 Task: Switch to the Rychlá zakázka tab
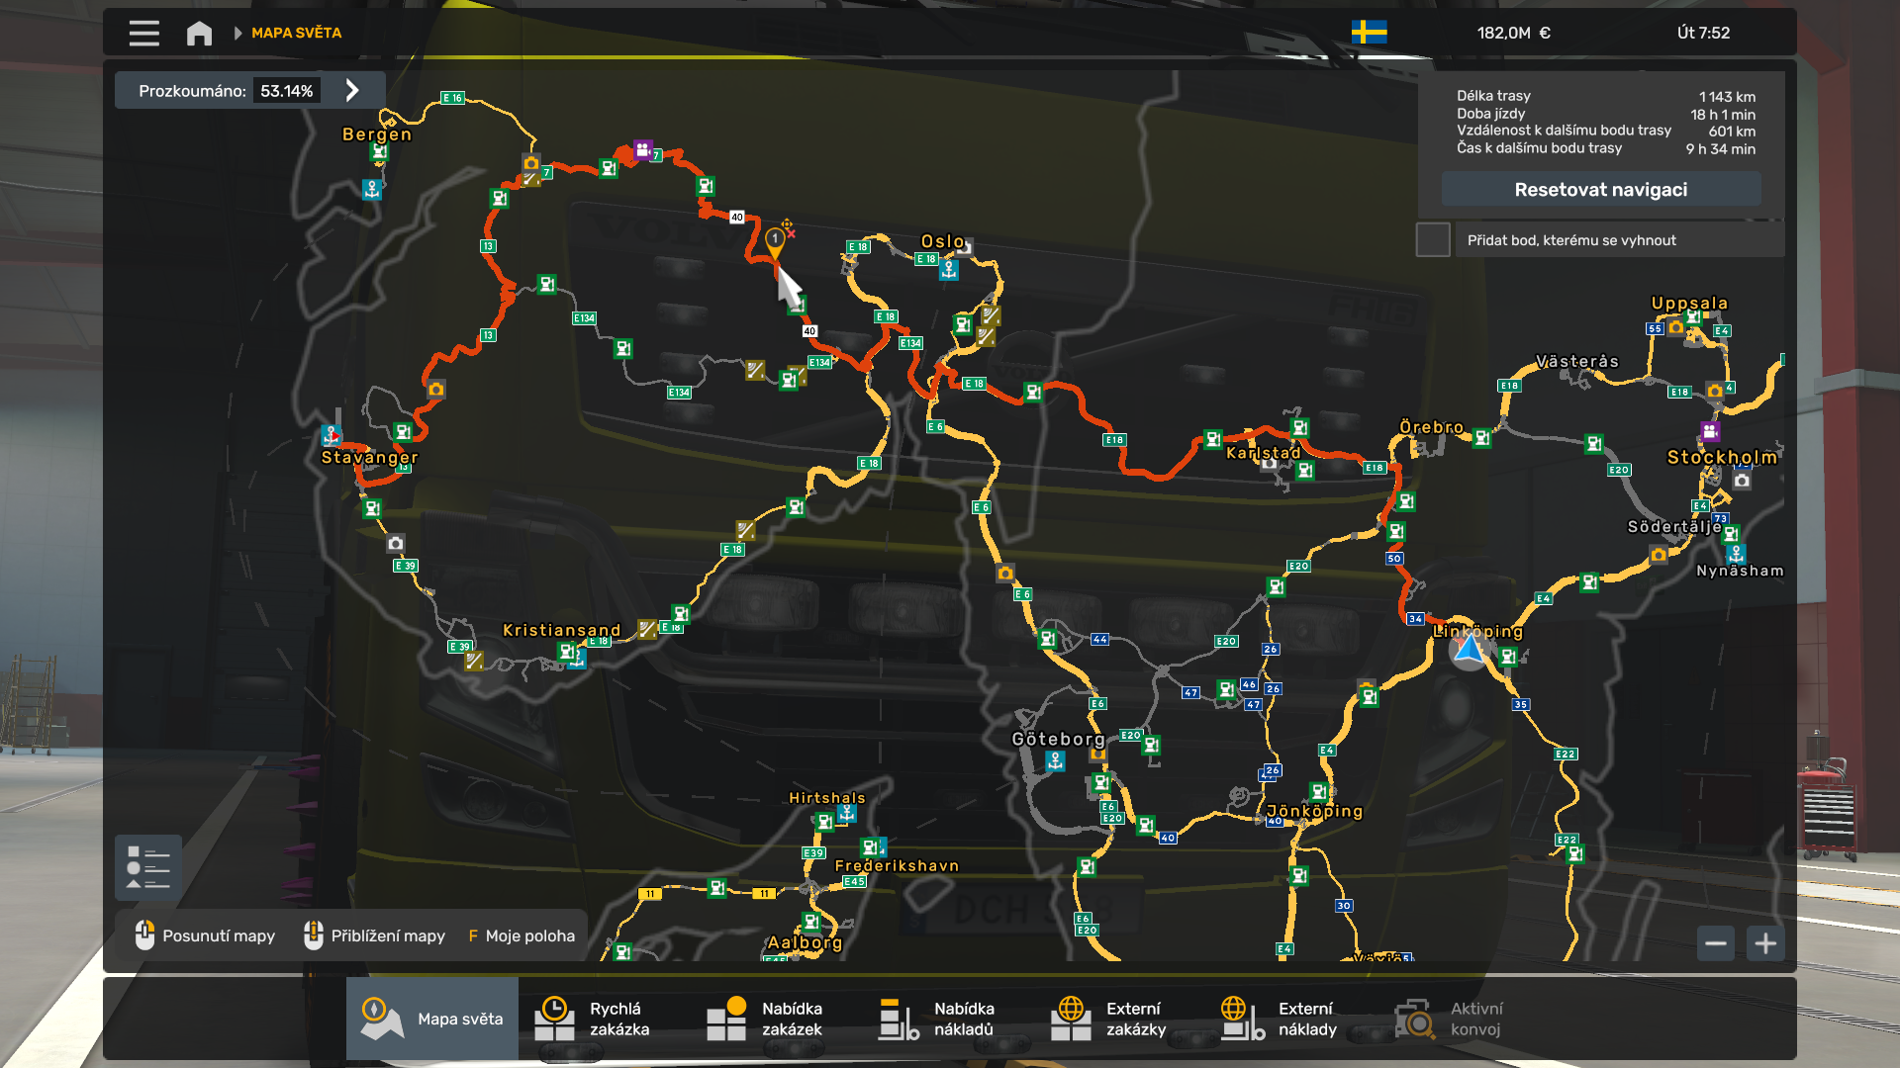click(x=604, y=1019)
